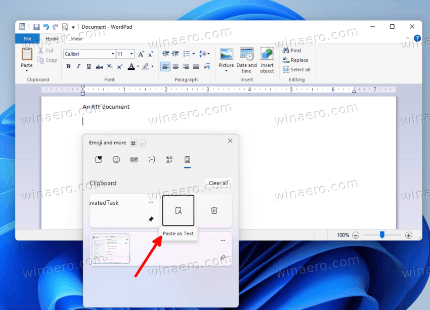Select the screenshot thumbnail clipboard item

110,249
